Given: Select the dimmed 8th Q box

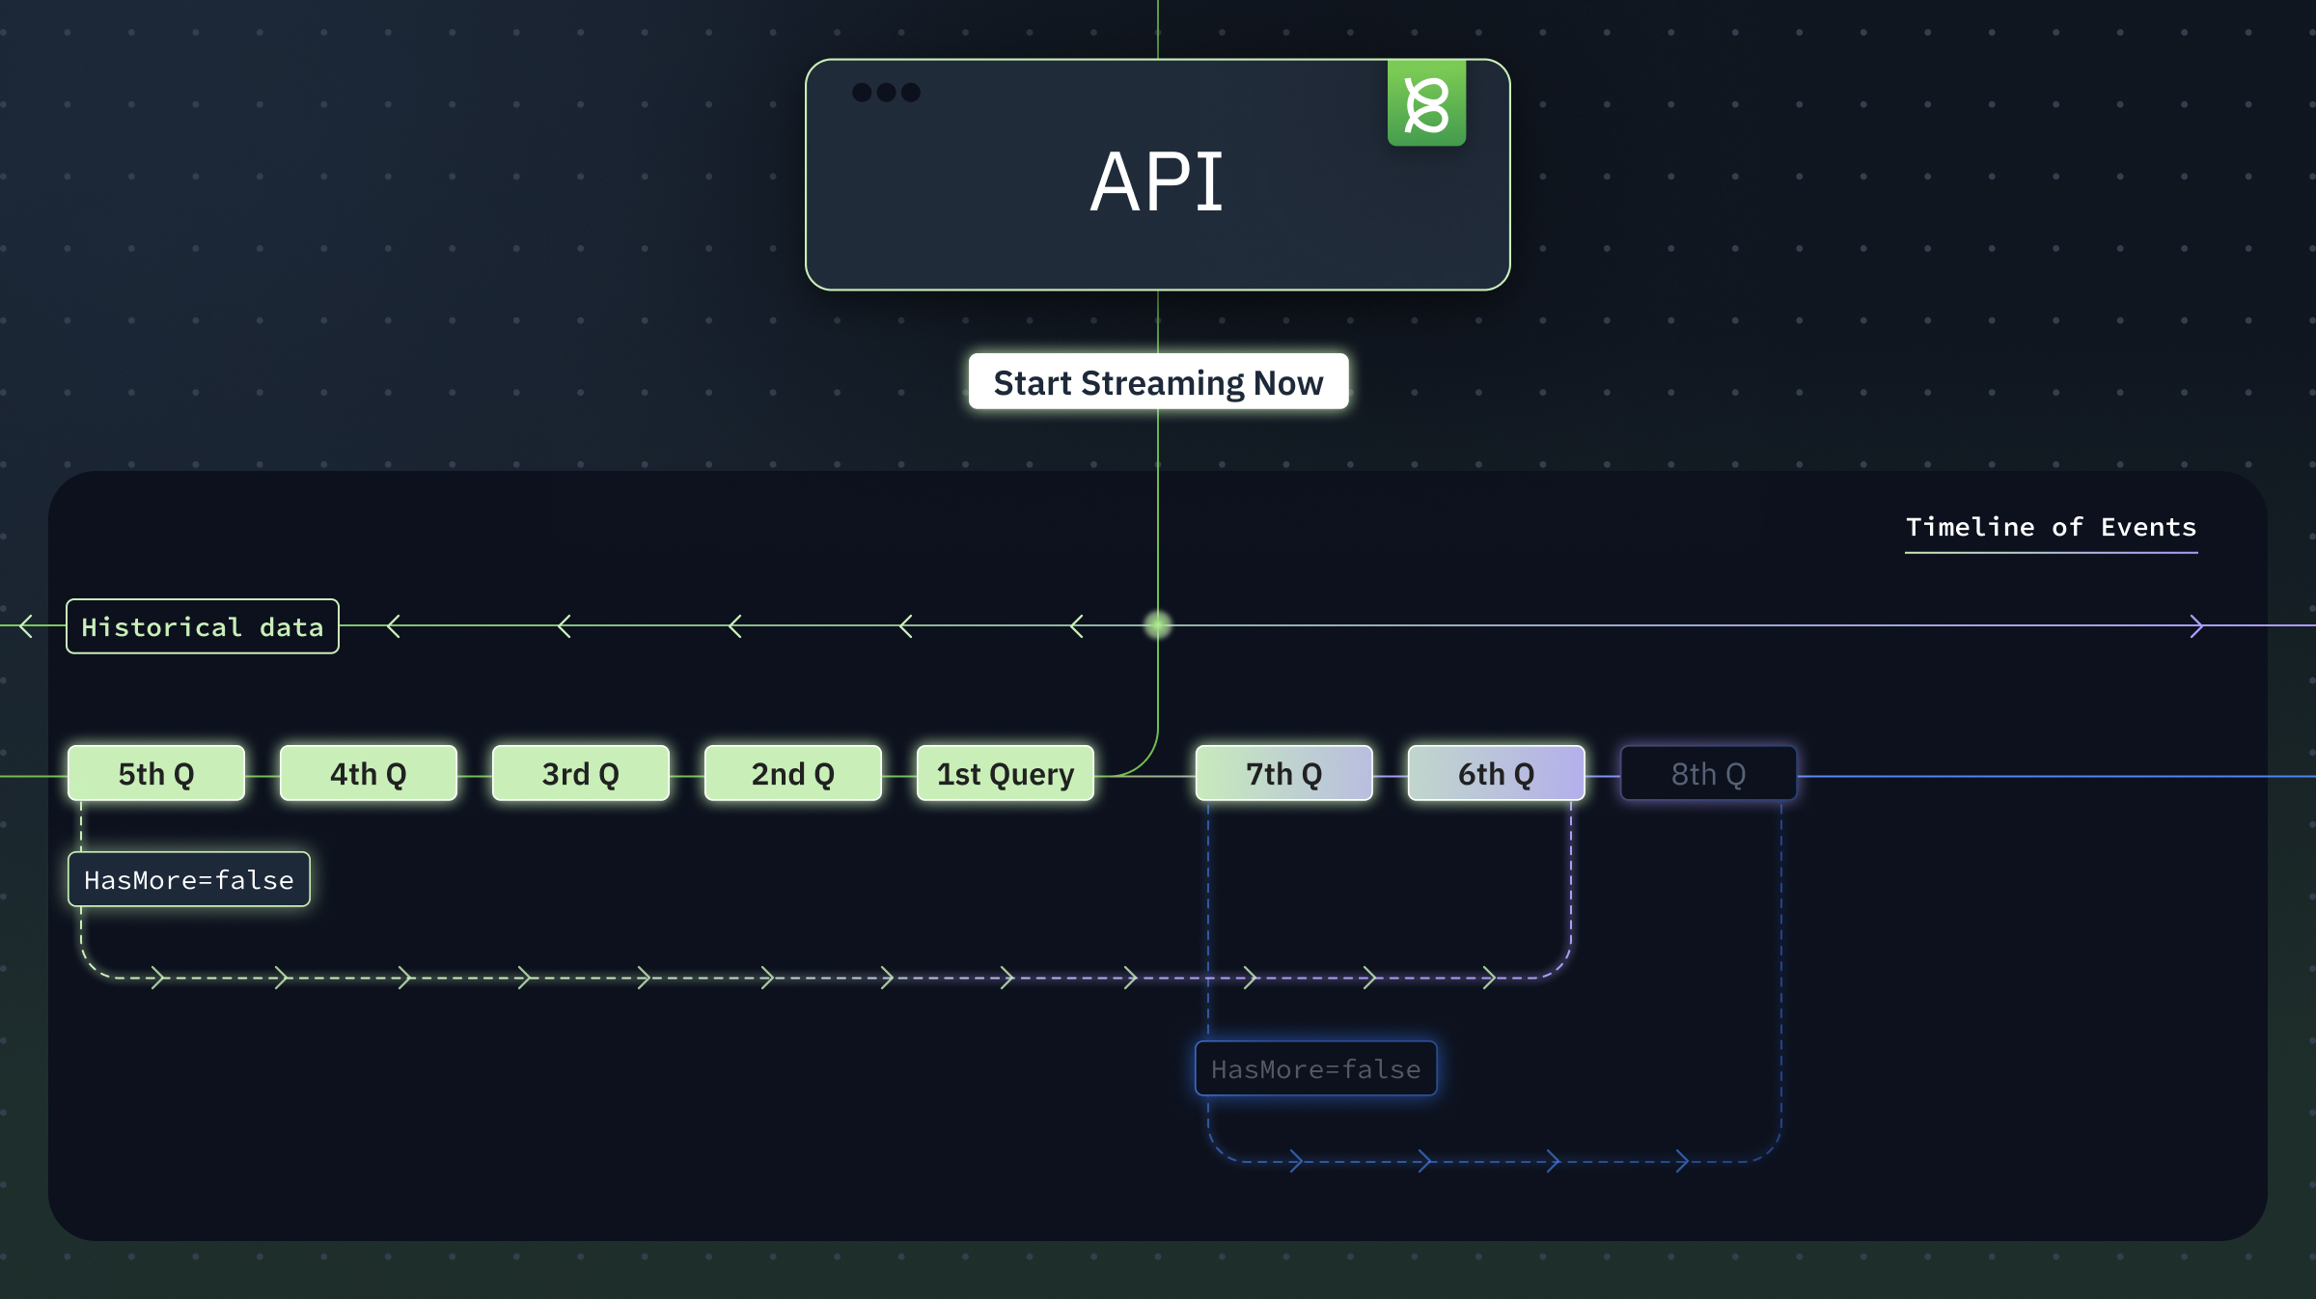Looking at the screenshot, I should 1709,773.
